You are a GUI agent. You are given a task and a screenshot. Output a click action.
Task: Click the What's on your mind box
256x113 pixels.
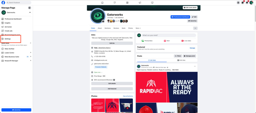pyautogui.click(x=169, y=35)
